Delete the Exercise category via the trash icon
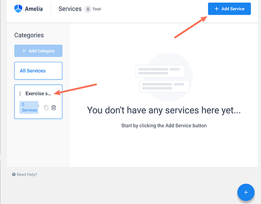This screenshot has width=261, height=204. (54, 108)
